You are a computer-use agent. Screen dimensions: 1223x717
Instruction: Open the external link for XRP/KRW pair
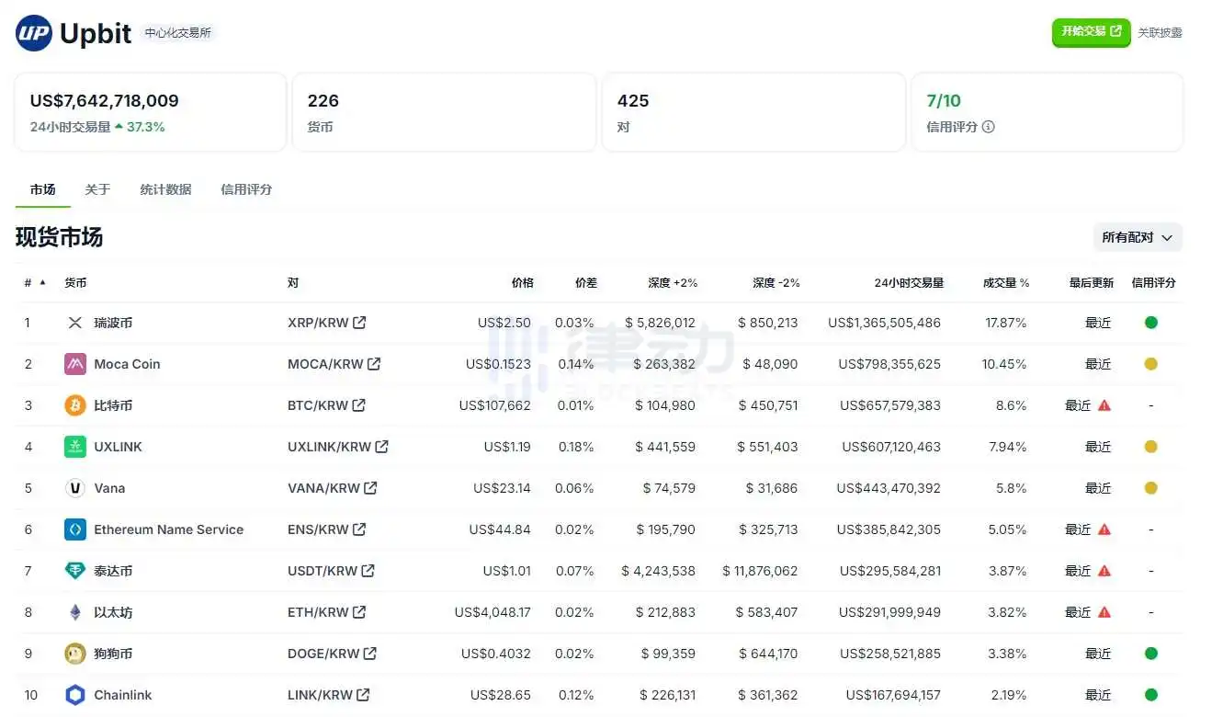[x=359, y=323]
